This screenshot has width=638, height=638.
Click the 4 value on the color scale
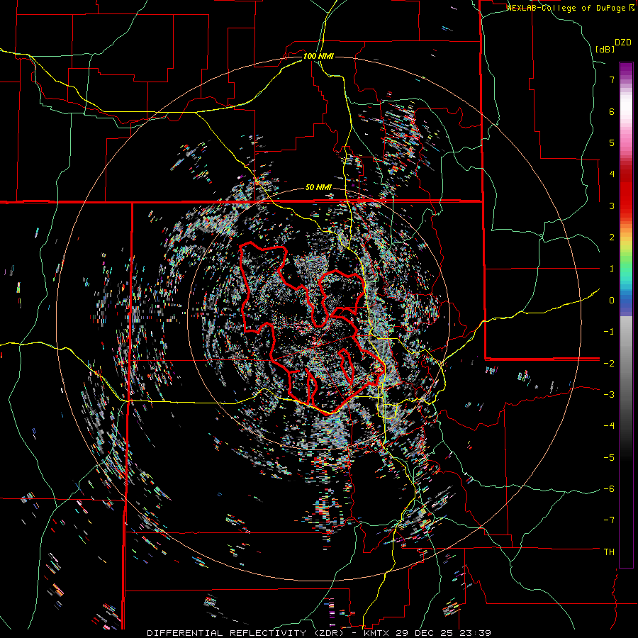coord(612,174)
